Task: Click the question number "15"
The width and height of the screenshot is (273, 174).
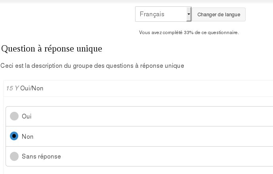Action: pyautogui.click(x=10, y=88)
